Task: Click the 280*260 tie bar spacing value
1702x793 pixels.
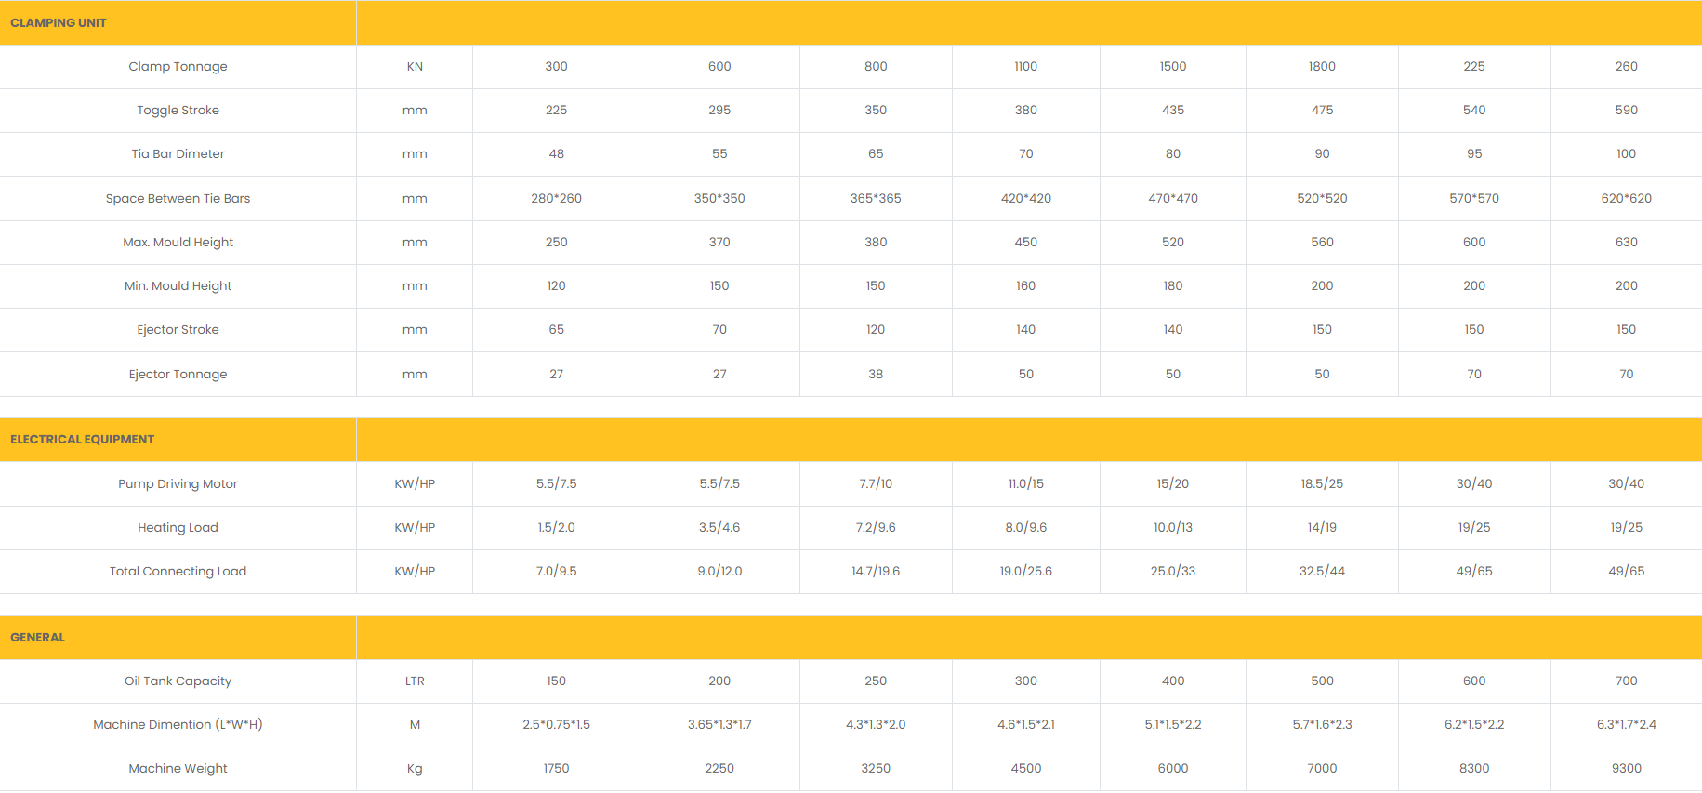Action: pyautogui.click(x=556, y=198)
